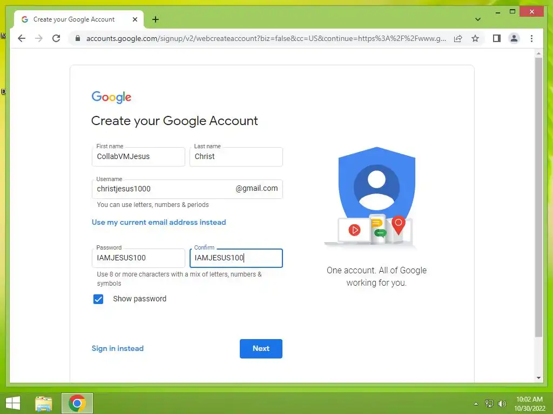
Task: Focus the First name field
Action: [x=138, y=157]
